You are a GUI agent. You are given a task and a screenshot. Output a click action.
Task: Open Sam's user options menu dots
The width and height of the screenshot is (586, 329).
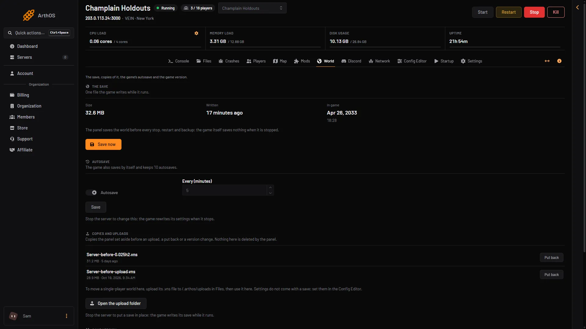coord(67,316)
